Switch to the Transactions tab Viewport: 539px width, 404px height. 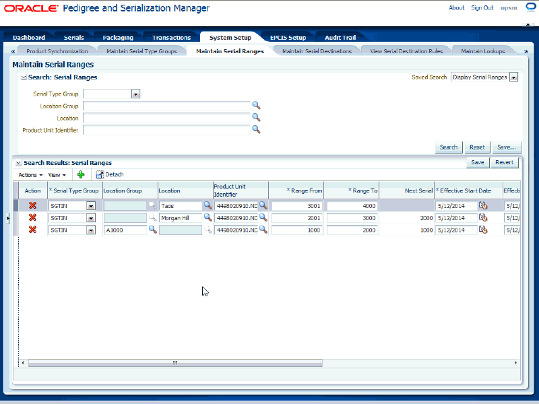coord(171,38)
